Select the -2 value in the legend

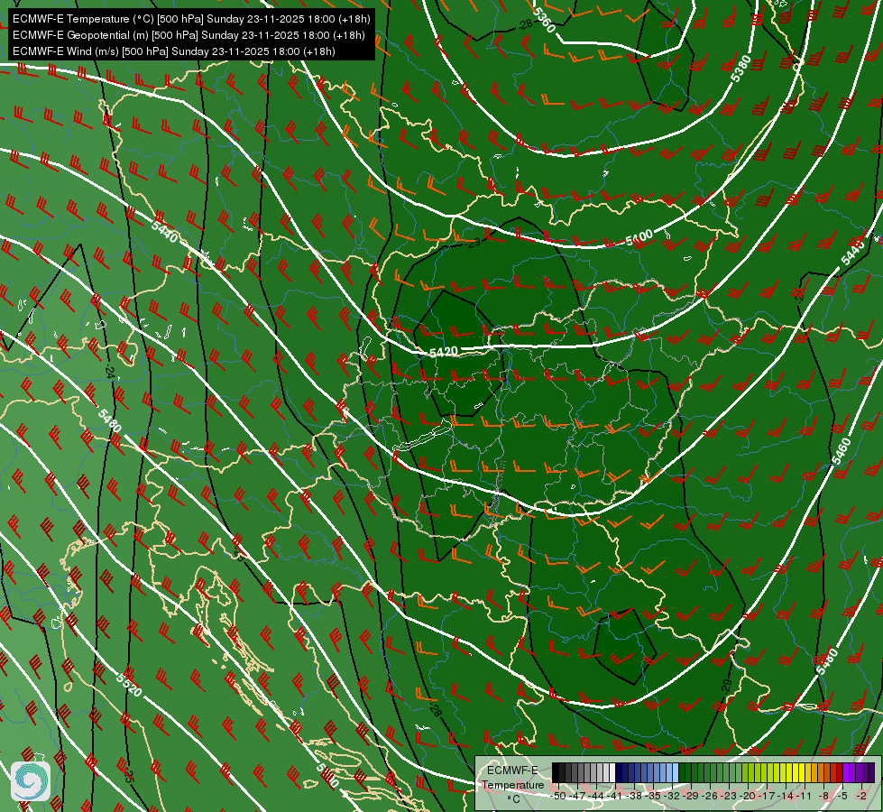point(861,796)
